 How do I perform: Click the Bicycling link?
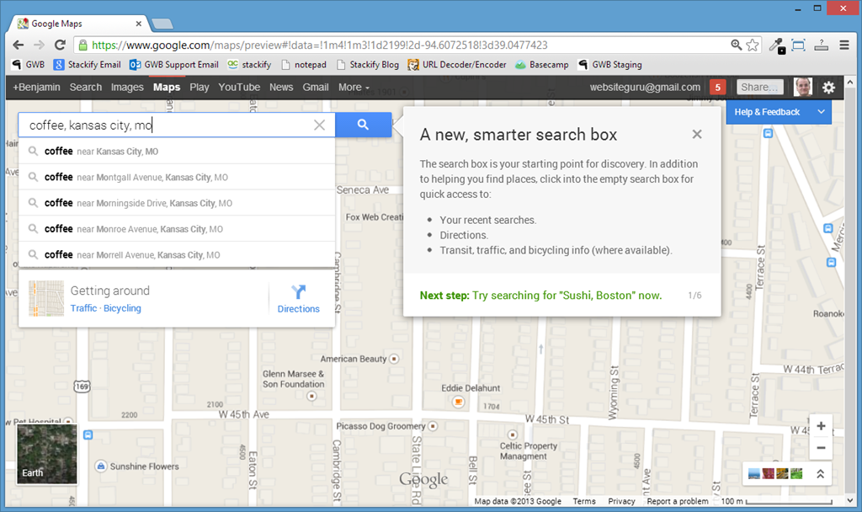(x=122, y=308)
